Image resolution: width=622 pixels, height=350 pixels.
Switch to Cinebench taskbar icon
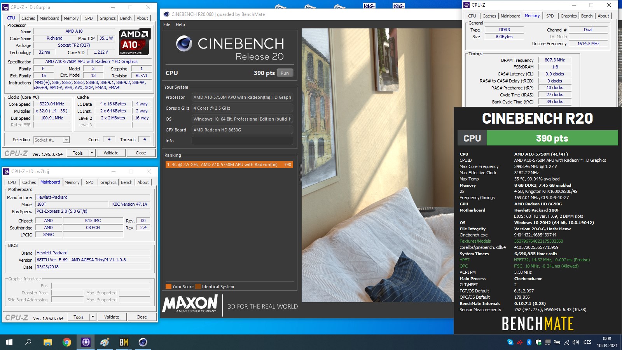143,342
